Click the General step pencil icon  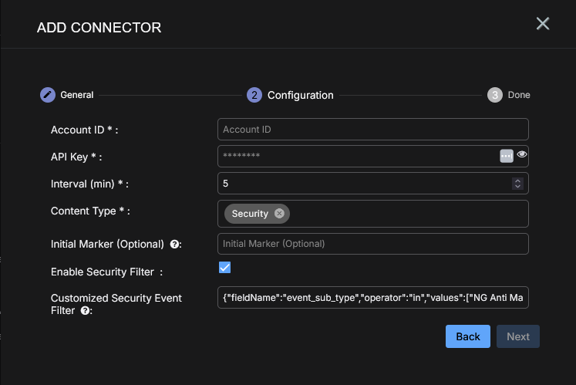48,95
